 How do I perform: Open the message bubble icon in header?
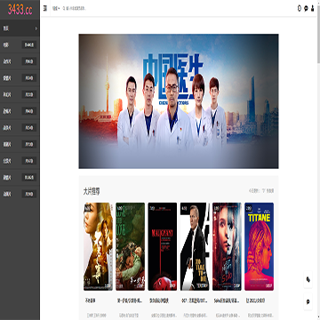[x=306, y=8]
